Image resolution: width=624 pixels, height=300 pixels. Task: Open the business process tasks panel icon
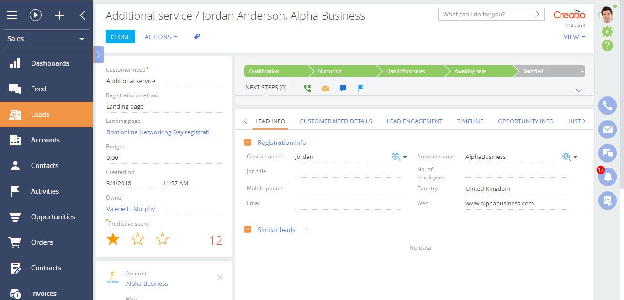608,201
